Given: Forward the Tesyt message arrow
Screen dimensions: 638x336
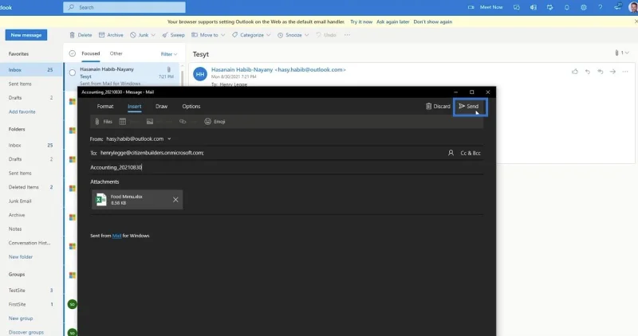Looking at the screenshot, I should pyautogui.click(x=612, y=72).
